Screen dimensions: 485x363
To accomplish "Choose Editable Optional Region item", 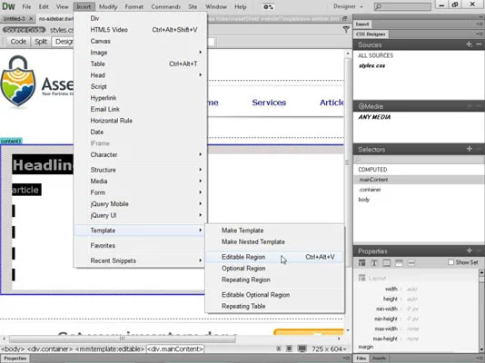I will [274, 295].
